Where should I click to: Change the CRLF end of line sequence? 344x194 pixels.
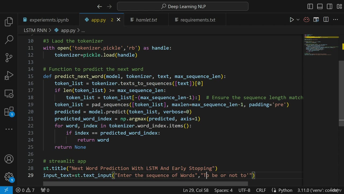[x=261, y=190]
